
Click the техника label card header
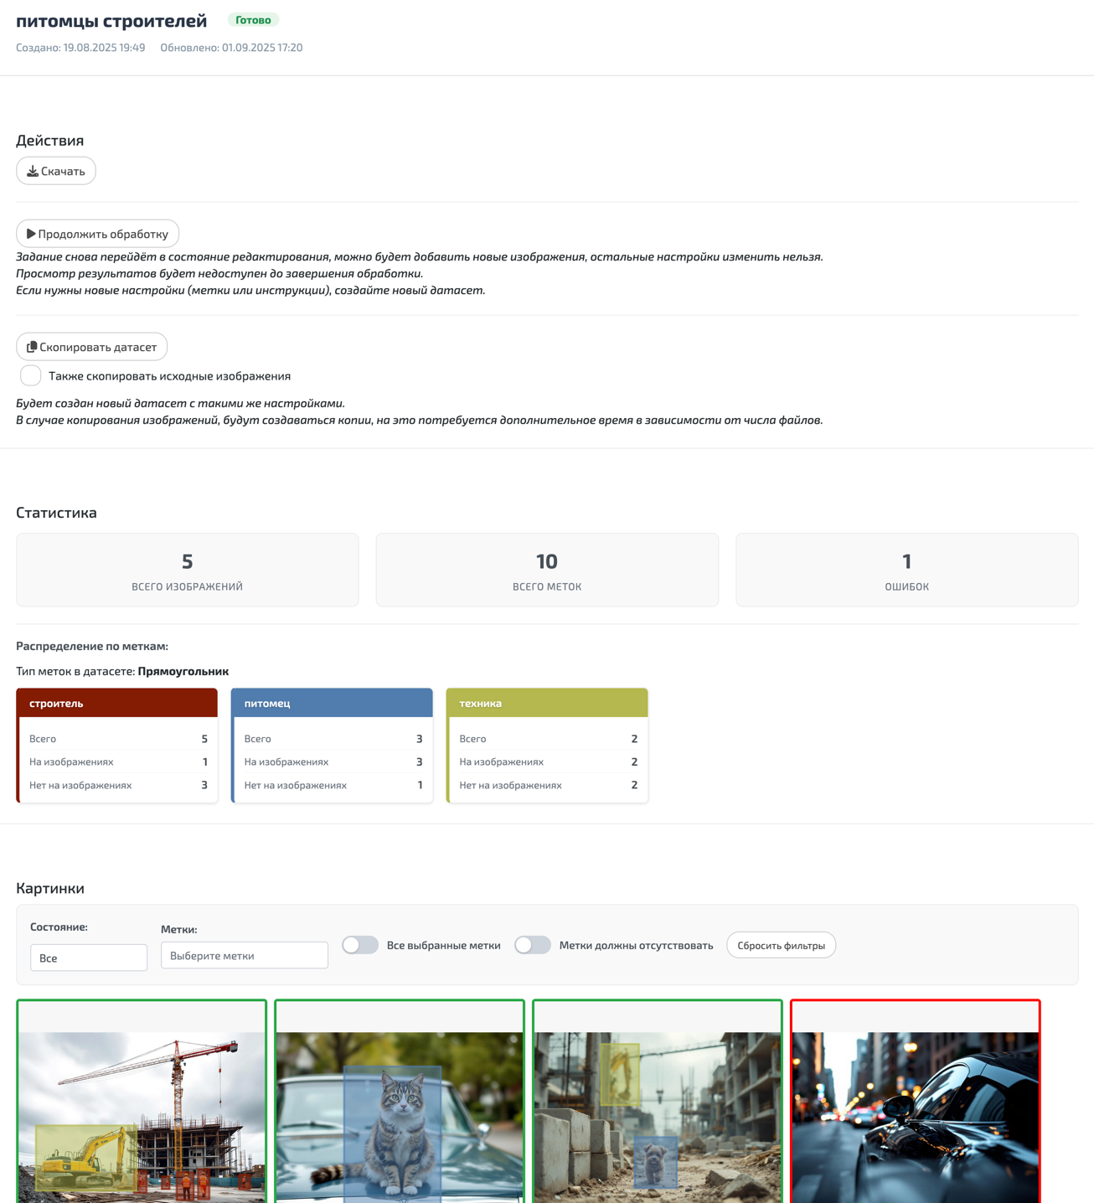pos(547,703)
